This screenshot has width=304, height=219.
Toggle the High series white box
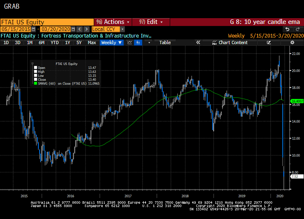click(36, 71)
